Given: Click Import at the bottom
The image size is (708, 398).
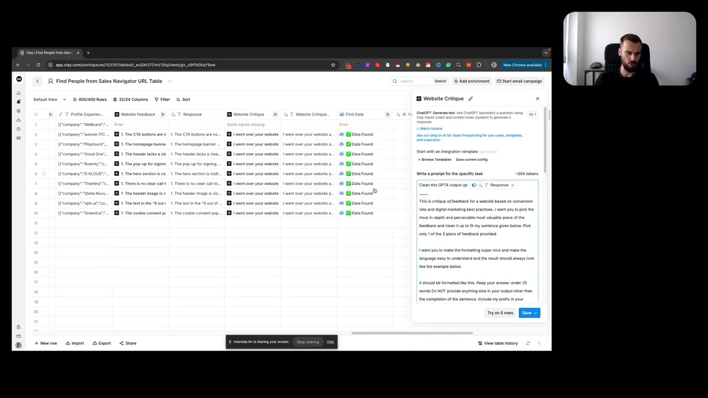Looking at the screenshot, I should point(75,343).
